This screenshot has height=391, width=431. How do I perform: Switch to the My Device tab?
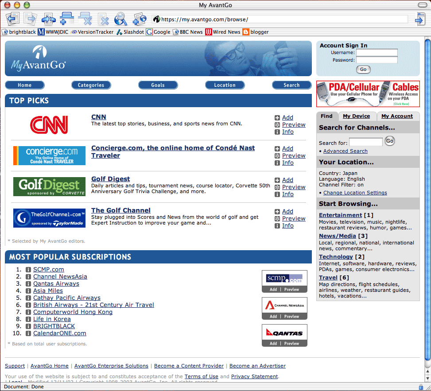coord(356,116)
